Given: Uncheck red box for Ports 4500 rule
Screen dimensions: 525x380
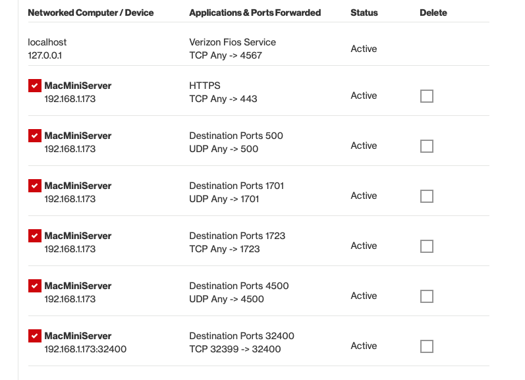Looking at the screenshot, I should 35,286.
